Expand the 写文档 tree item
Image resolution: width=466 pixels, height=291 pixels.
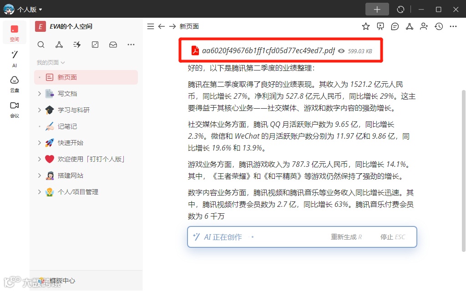click(x=40, y=94)
